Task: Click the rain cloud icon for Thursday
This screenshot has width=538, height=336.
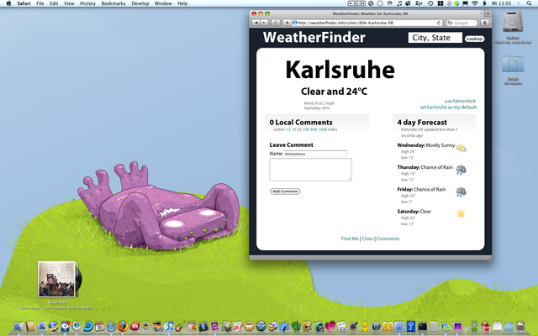Action: pos(462,170)
